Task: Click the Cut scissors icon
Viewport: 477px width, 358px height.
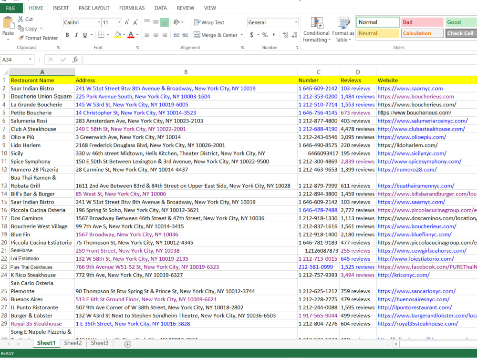Action: click(x=21, y=19)
